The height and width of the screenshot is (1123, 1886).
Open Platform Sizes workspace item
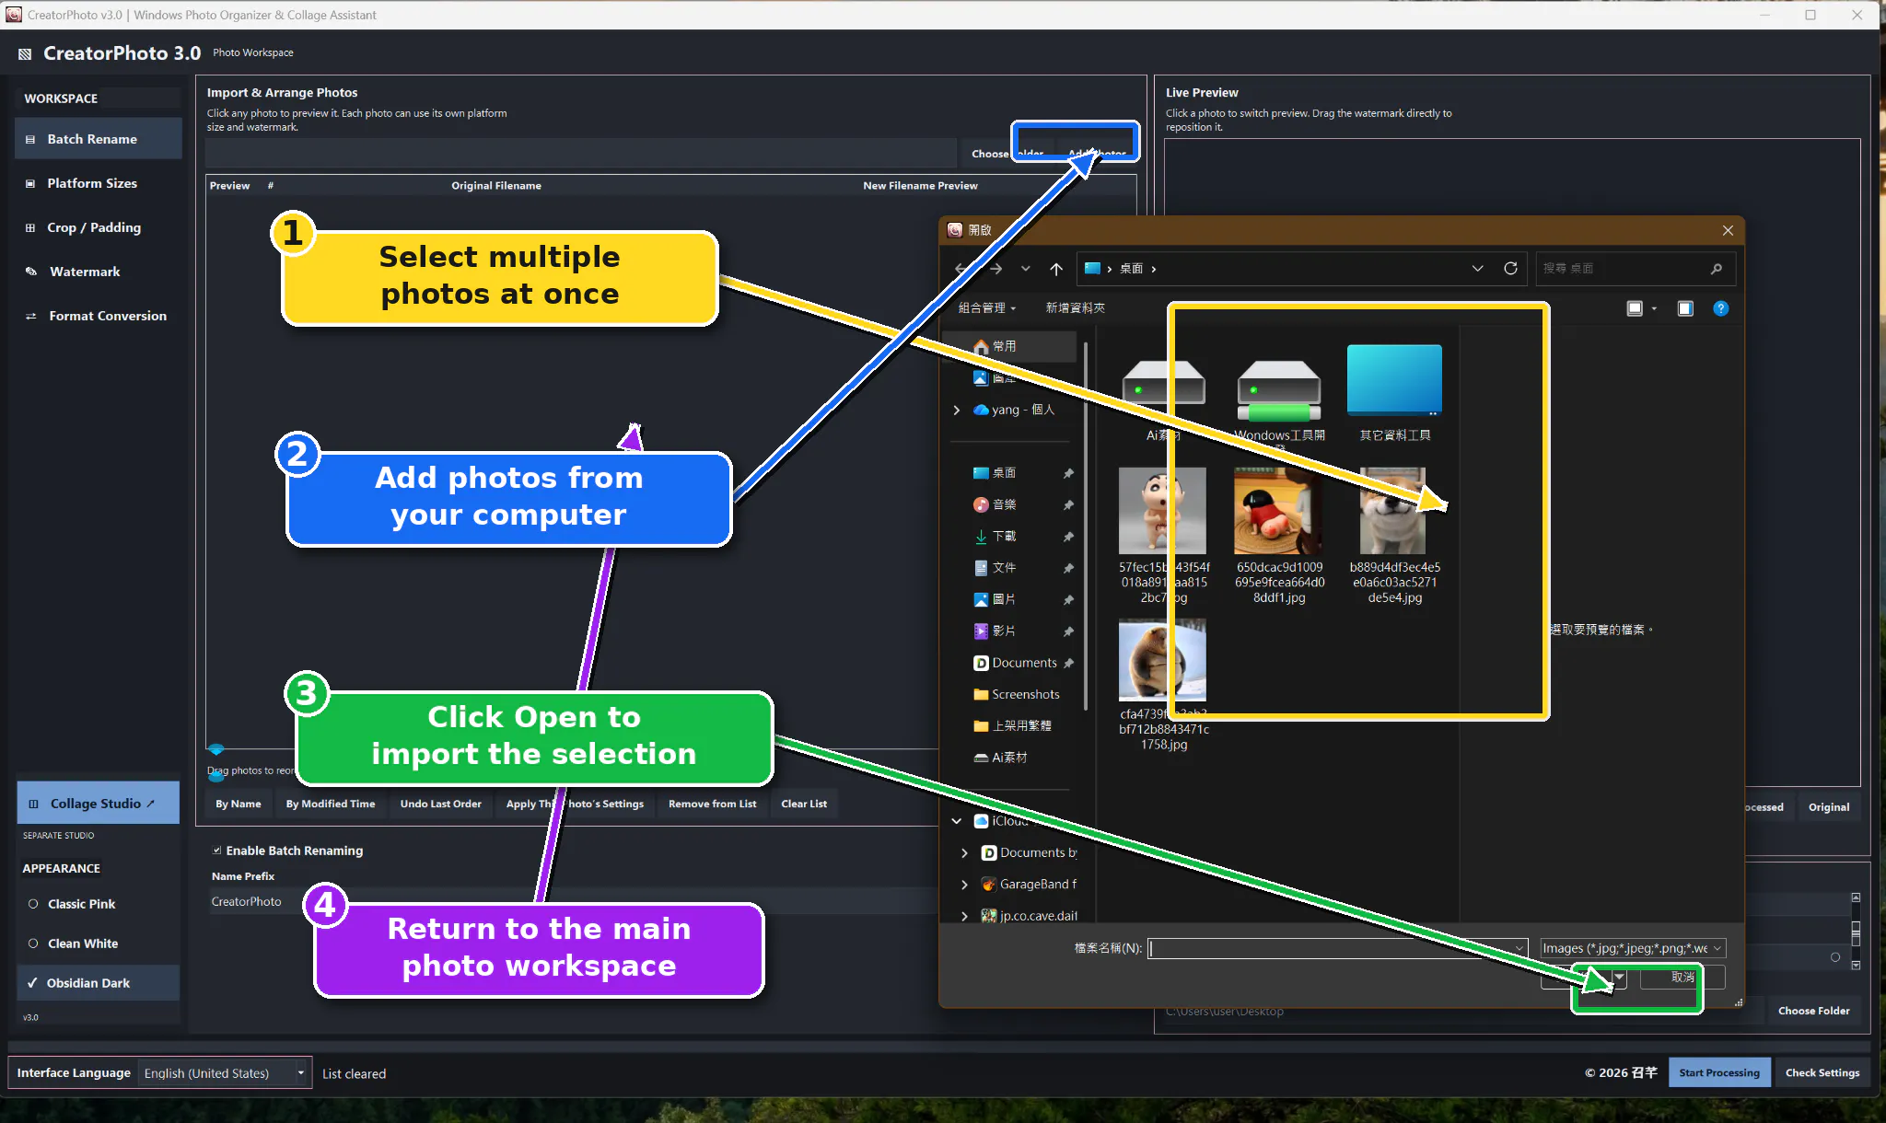pos(98,183)
